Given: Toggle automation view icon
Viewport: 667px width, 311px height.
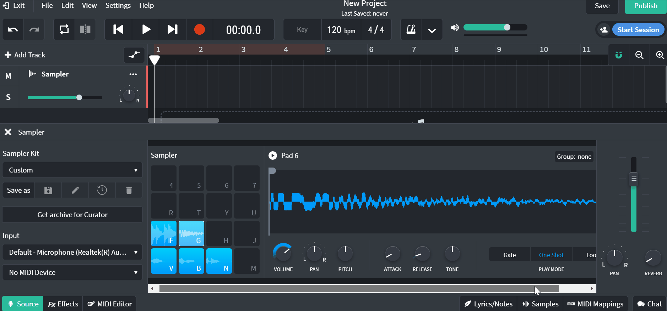Looking at the screenshot, I should [134, 55].
